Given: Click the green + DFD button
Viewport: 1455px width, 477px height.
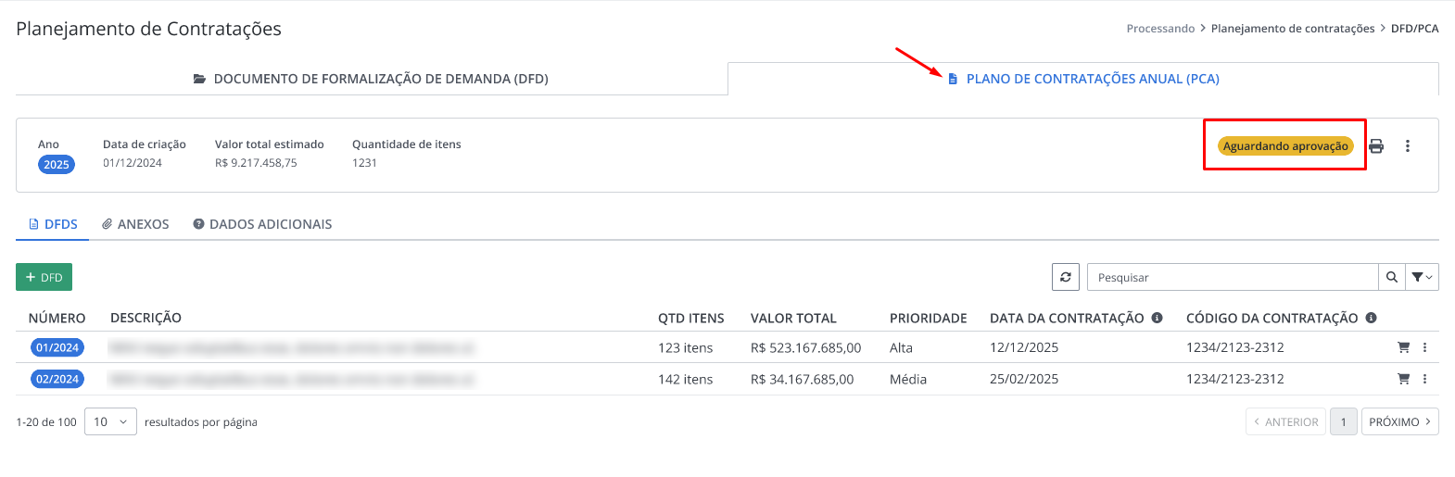Looking at the screenshot, I should pos(44,277).
